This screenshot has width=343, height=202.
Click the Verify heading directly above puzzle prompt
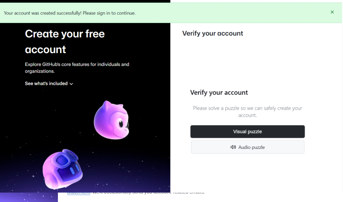tap(219, 93)
